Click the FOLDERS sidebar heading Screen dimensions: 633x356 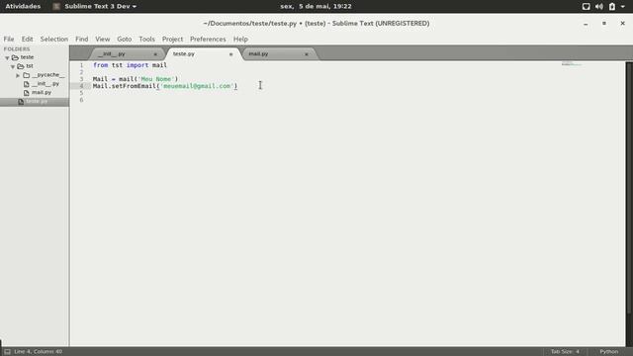point(17,48)
